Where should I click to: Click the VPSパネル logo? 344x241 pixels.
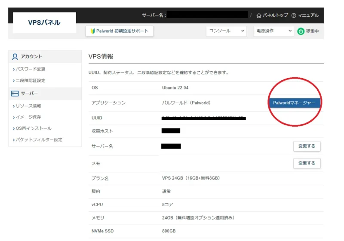coord(44,23)
